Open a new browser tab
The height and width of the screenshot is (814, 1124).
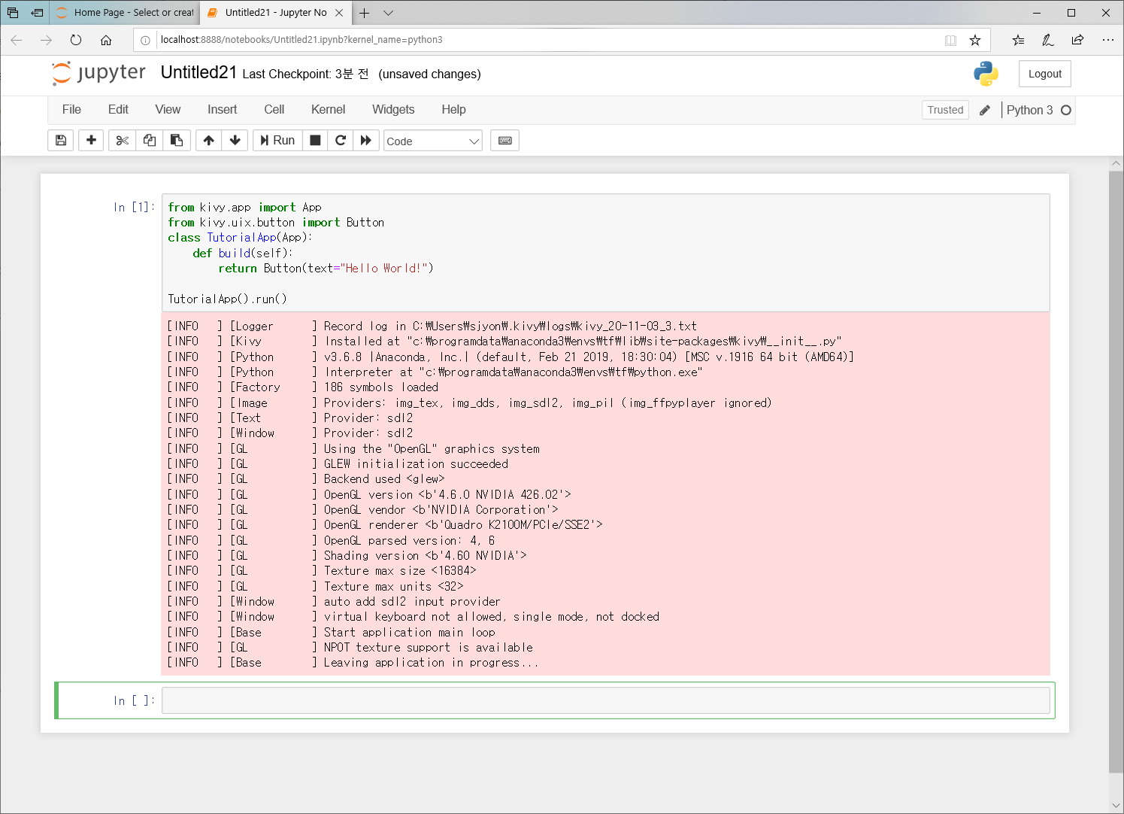[x=364, y=13]
